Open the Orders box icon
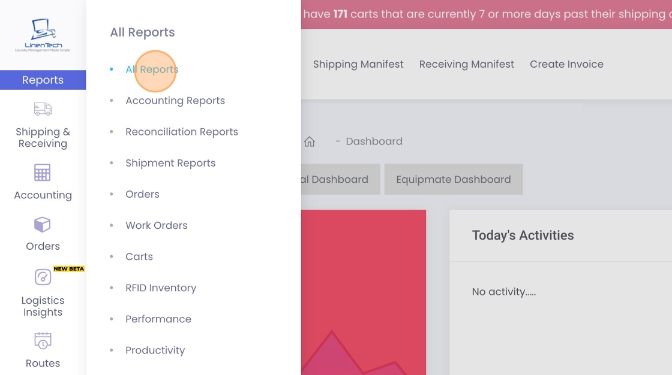 43,225
